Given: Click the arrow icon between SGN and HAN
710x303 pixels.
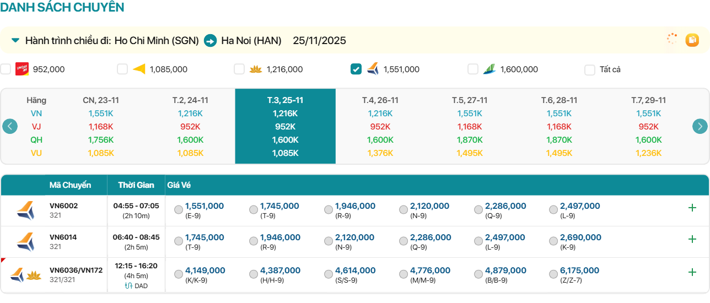Looking at the screenshot, I should 210,41.
